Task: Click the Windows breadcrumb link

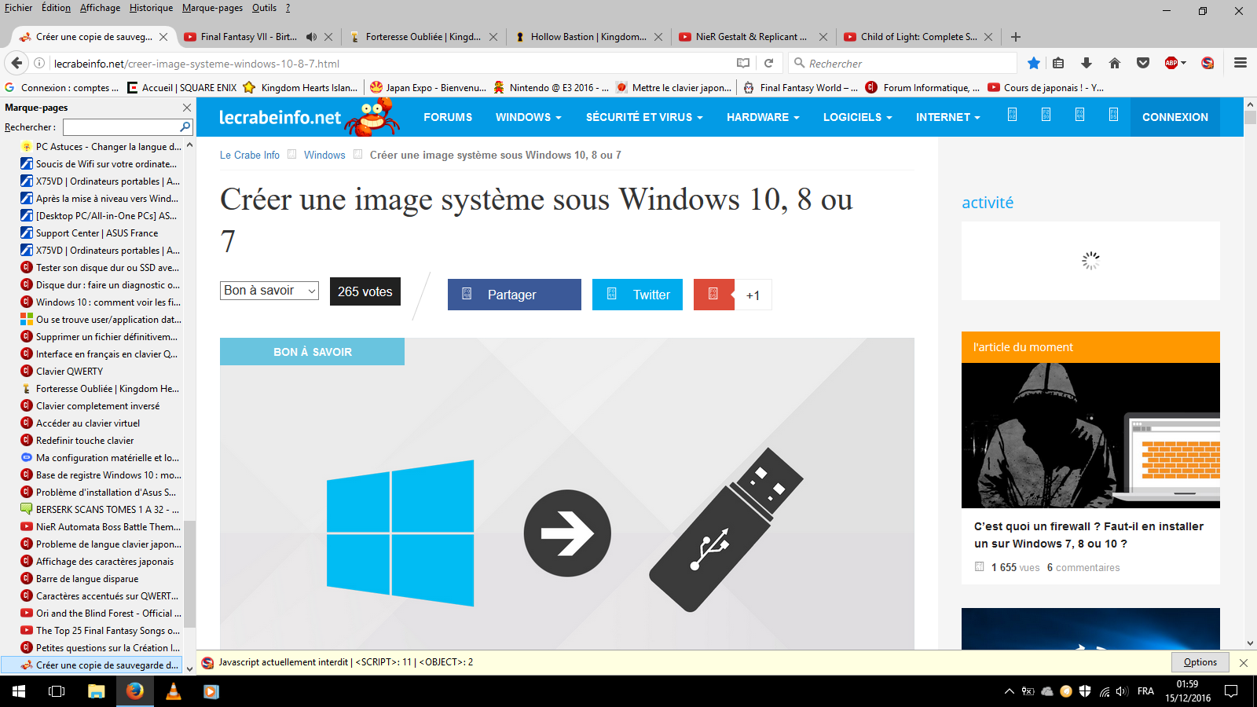Action: click(324, 155)
